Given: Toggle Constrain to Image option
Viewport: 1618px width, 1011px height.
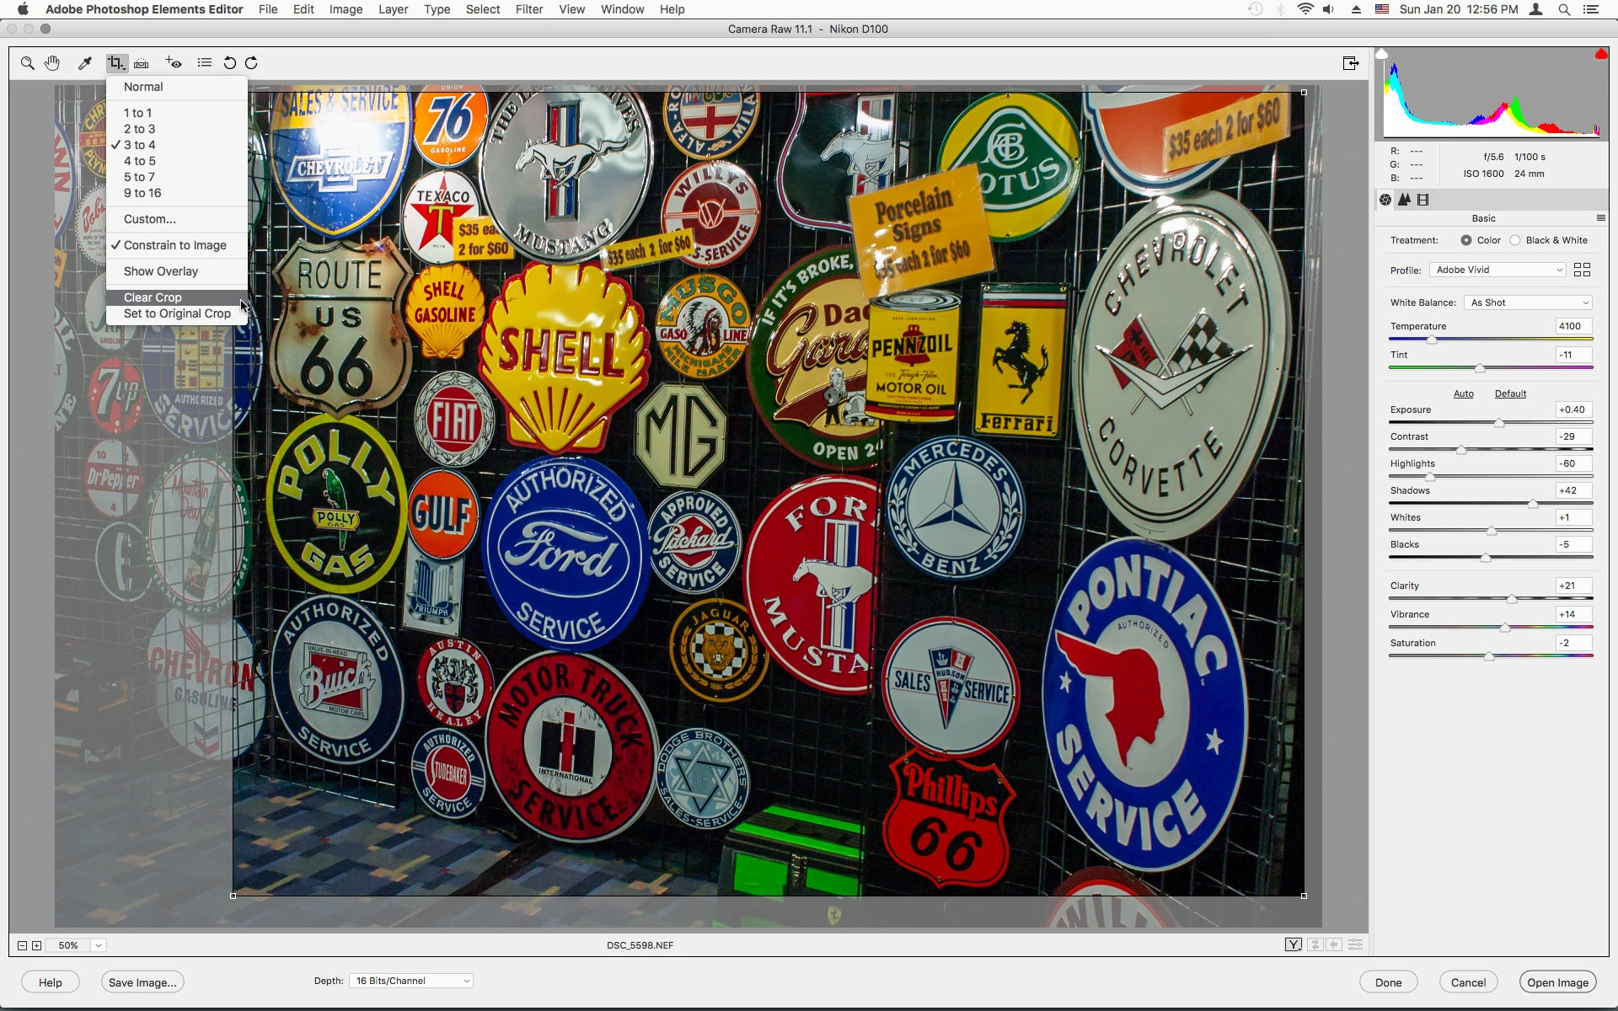Looking at the screenshot, I should pos(174,245).
